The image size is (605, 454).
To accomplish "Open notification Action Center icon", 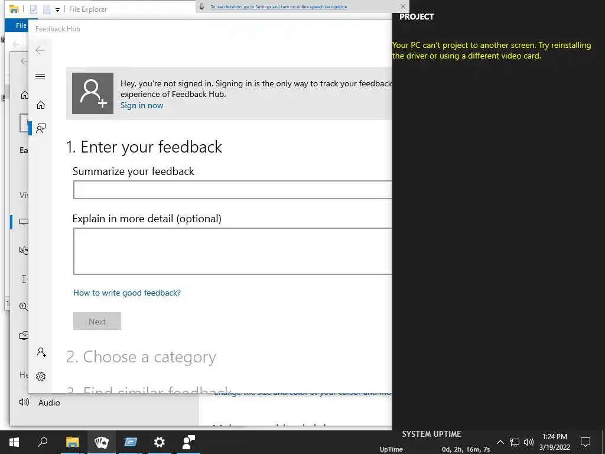I will click(x=586, y=442).
